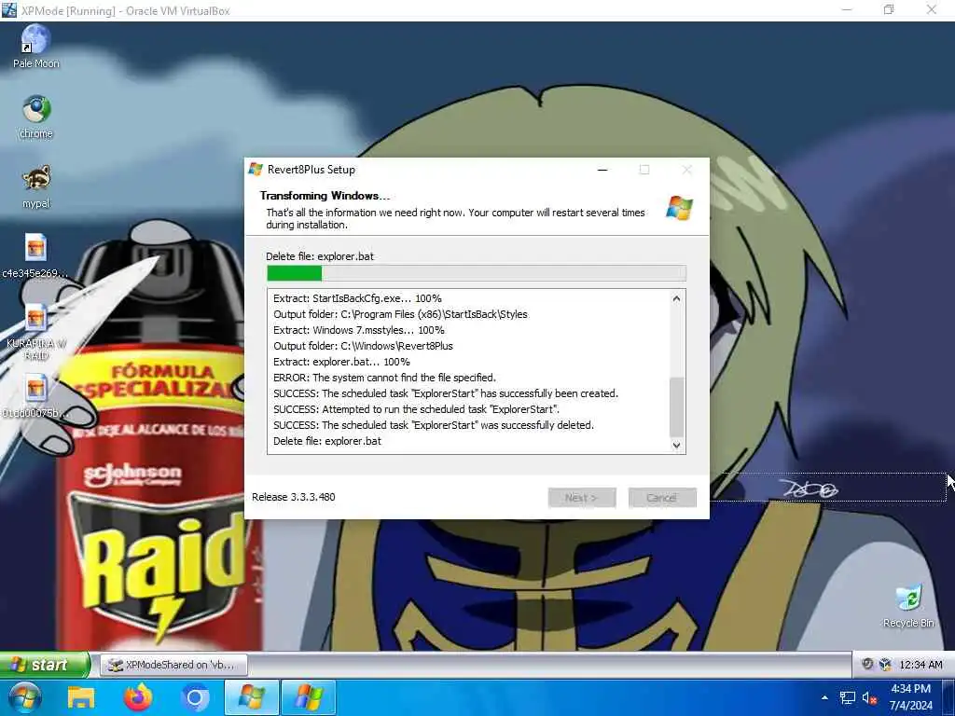955x716 pixels.
Task: Click the XP tray VirtualBox cube icon
Action: click(885, 664)
